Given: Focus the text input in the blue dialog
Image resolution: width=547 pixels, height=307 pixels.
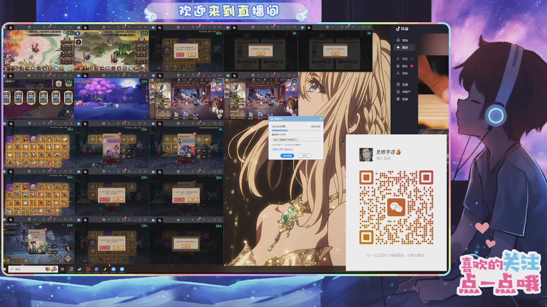Looking at the screenshot, I should 296,139.
